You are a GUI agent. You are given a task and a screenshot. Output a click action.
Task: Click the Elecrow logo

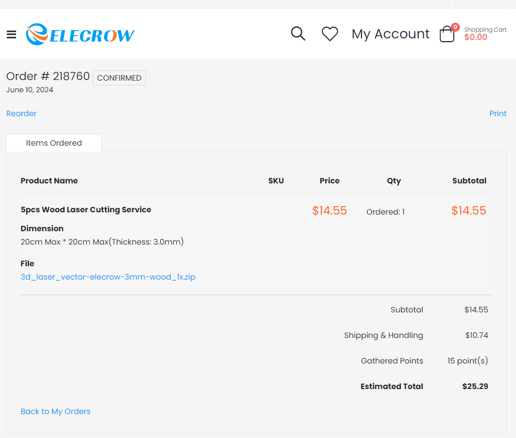coord(80,34)
